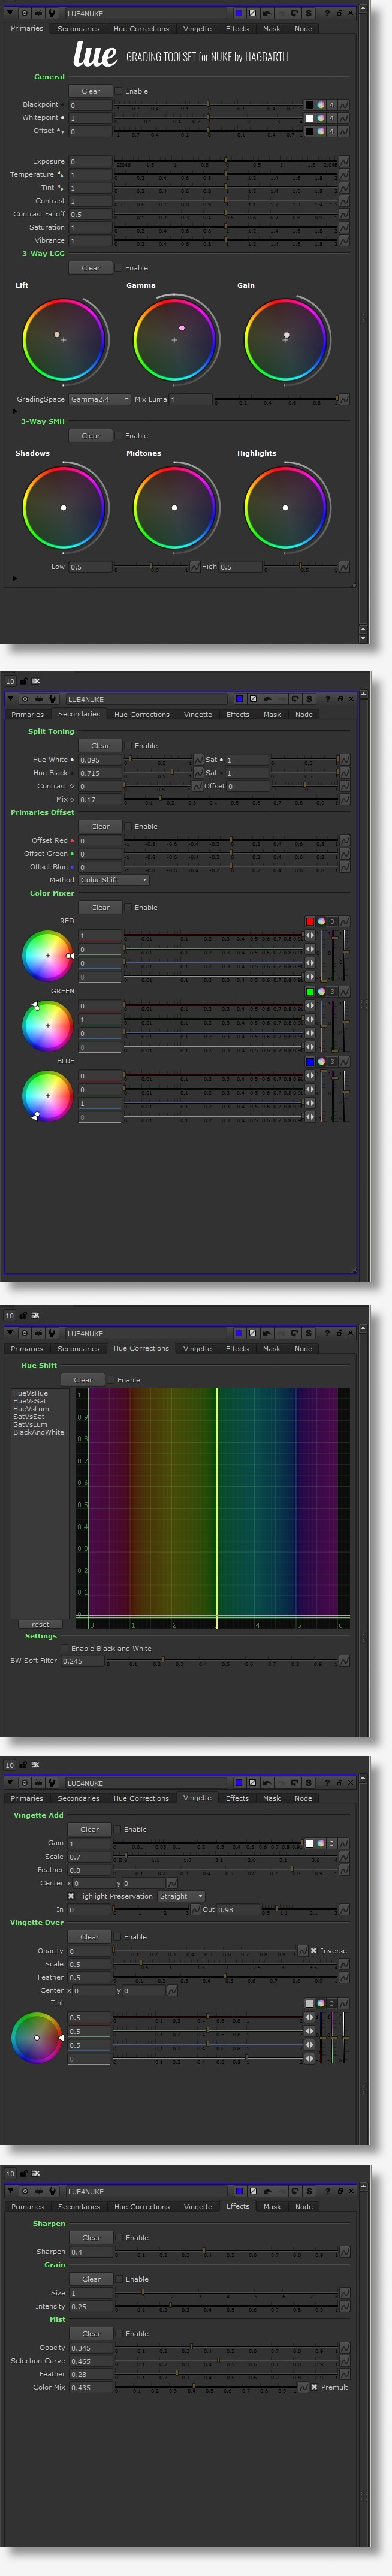Screen dimensions: 392x2576
Task: Select HueVsLum in the Hue Shift curve list
Action: pos(30,1409)
